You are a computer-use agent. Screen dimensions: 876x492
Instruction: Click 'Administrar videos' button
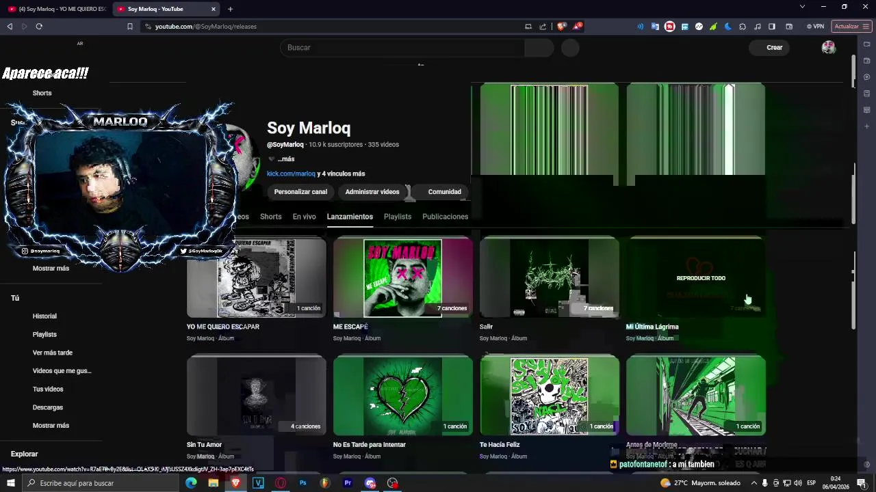(372, 192)
